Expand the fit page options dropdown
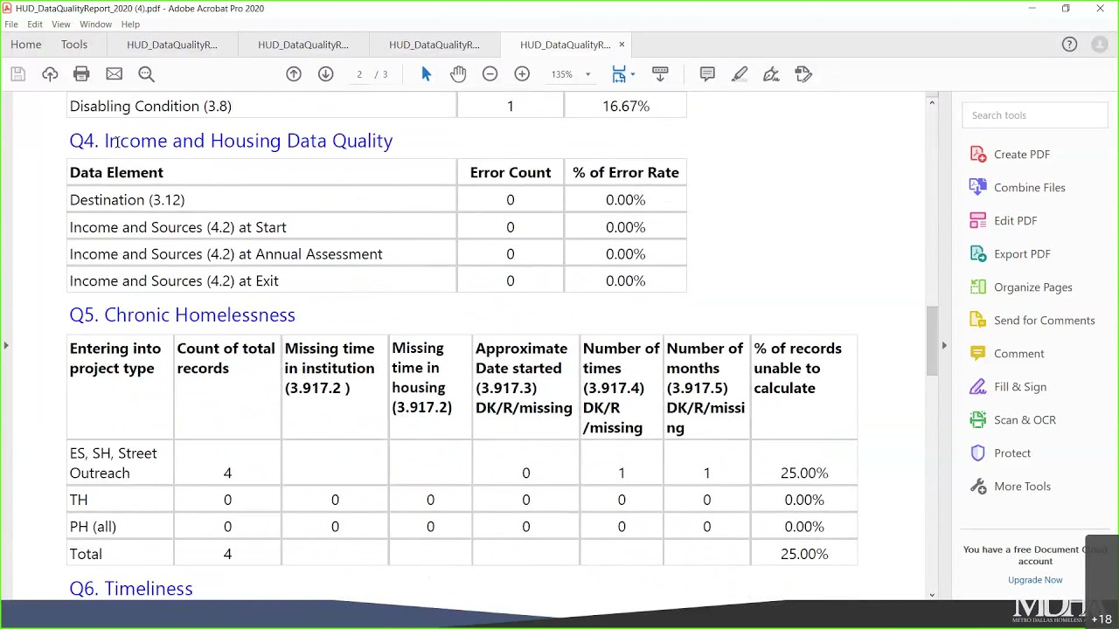 coord(632,74)
